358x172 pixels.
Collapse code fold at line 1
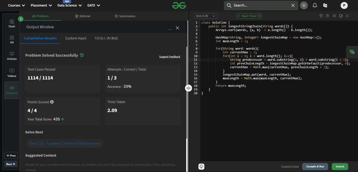click(199, 23)
